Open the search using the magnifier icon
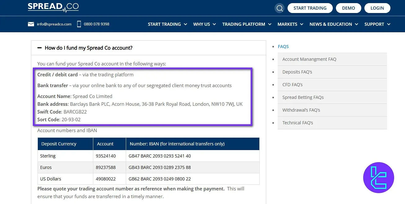The height and width of the screenshot is (204, 405). coord(279,8)
